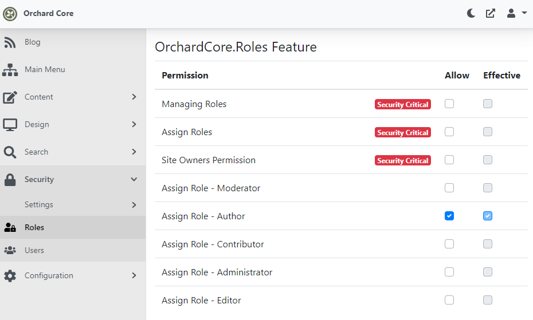Check Allow for Site Owners Permission

click(449, 160)
